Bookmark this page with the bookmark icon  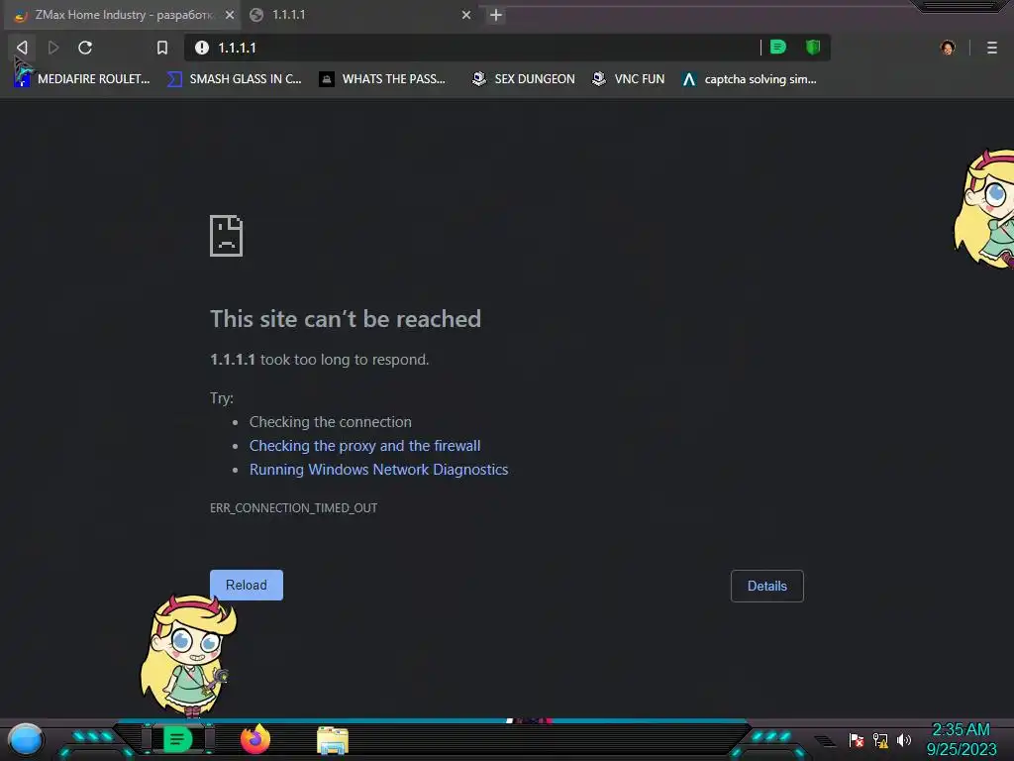(162, 48)
